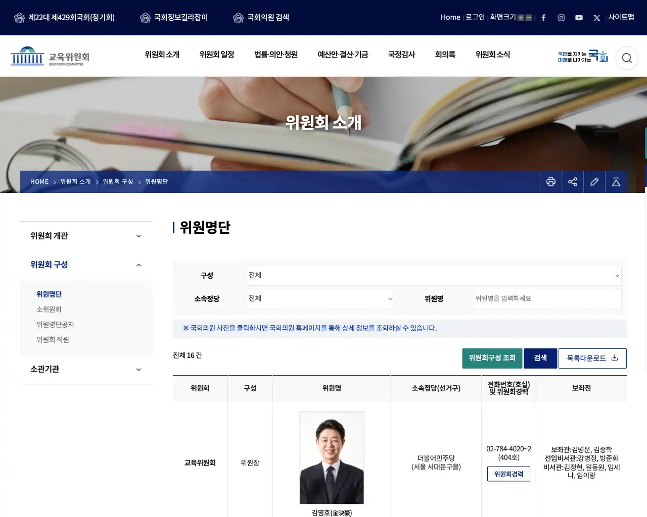The height and width of the screenshot is (517, 647).
Task: Click the photo of 김영호
Action: point(332,458)
